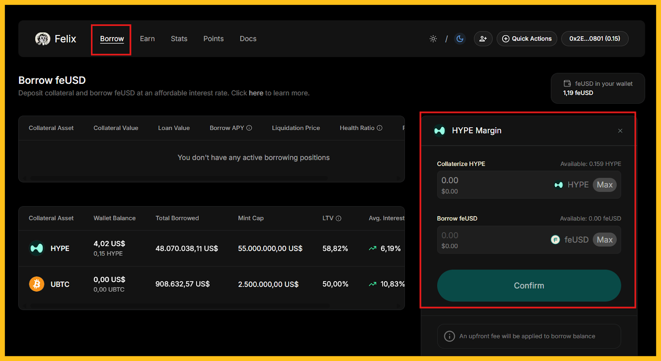The width and height of the screenshot is (661, 361).
Task: Click '58,82%' LTV value
Action: pos(335,249)
